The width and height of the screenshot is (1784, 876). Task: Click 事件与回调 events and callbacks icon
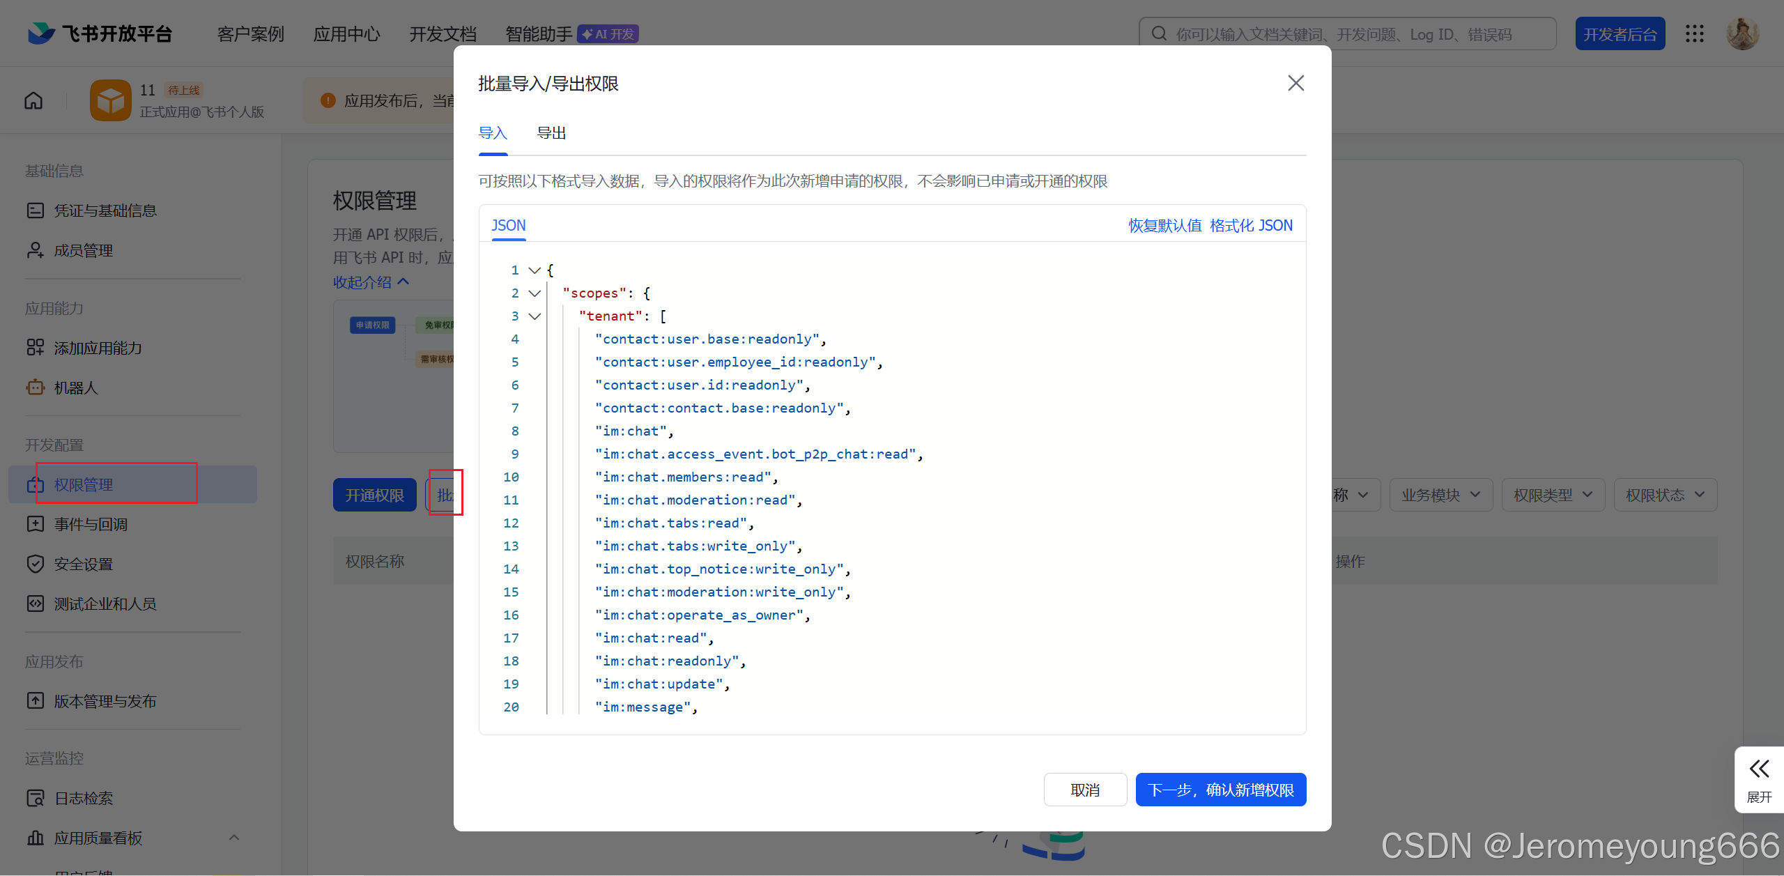36,523
